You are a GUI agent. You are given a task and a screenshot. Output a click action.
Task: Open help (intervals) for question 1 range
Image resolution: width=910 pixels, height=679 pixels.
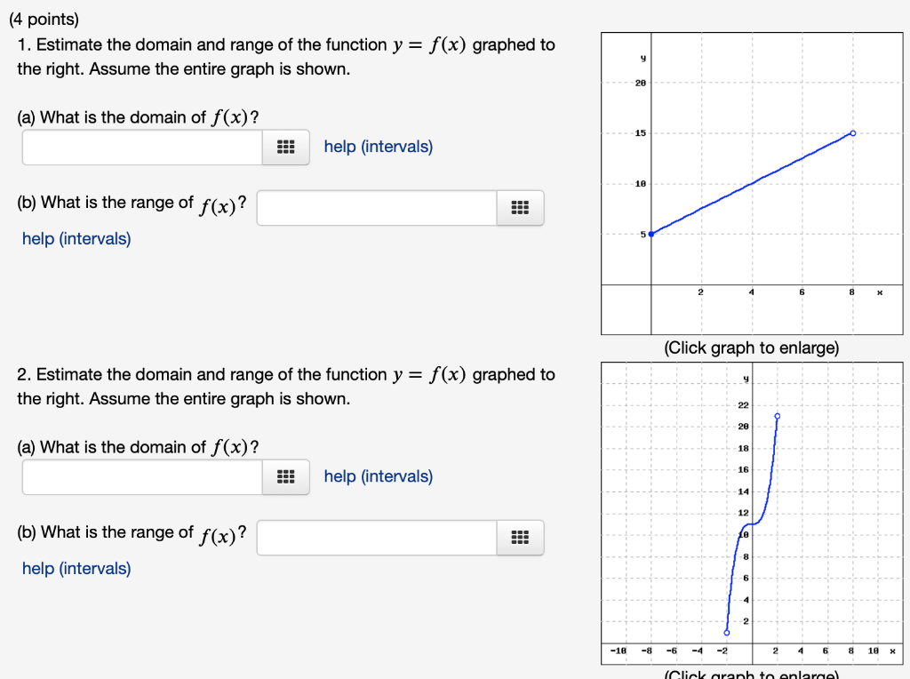click(x=76, y=238)
